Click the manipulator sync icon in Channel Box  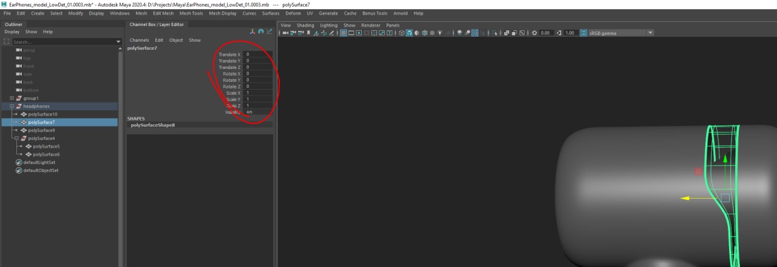point(253,31)
